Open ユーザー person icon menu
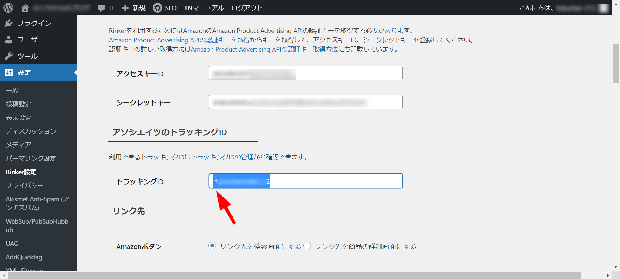Viewport: 620px width, 279px height. point(9,40)
